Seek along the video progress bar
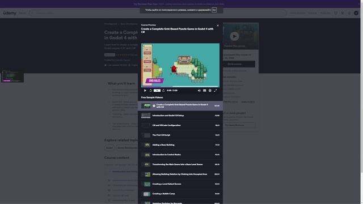Image resolution: width=363 pixels, height=204 pixels. 180,87
